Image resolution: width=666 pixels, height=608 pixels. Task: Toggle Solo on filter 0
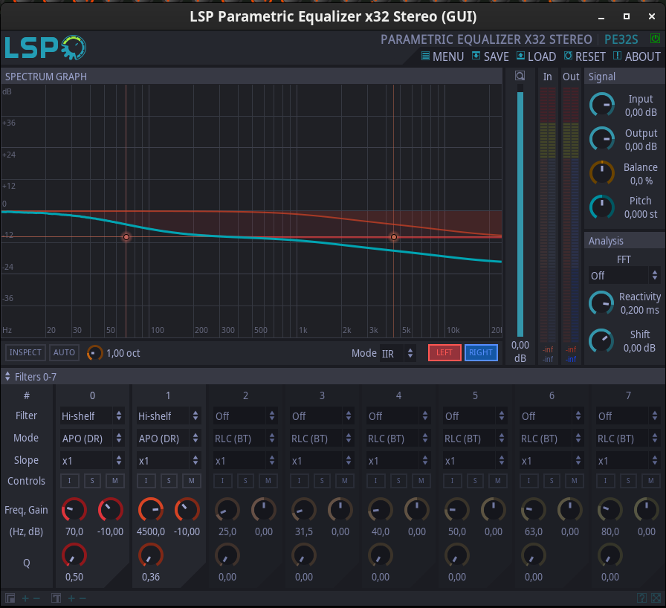pyautogui.click(x=91, y=481)
